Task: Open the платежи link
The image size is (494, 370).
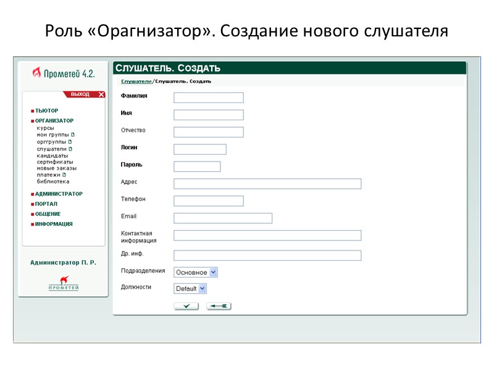Action: coord(49,175)
